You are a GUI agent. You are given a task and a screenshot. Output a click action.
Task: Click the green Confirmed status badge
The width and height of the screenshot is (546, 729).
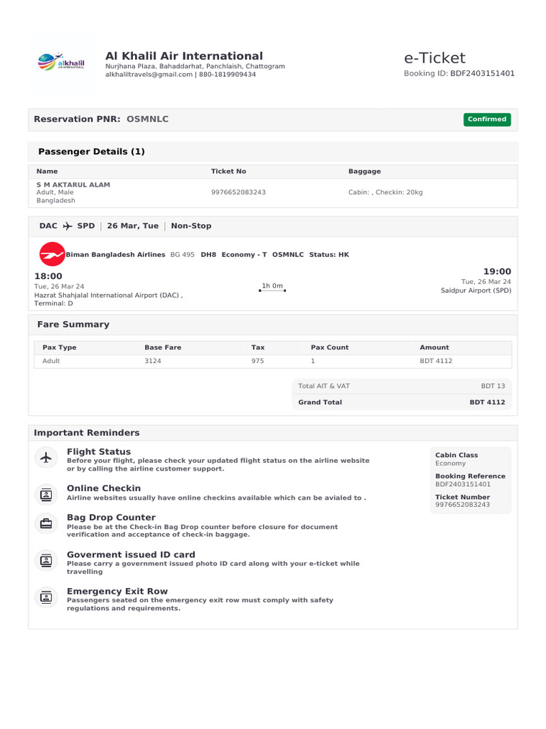pyautogui.click(x=487, y=120)
